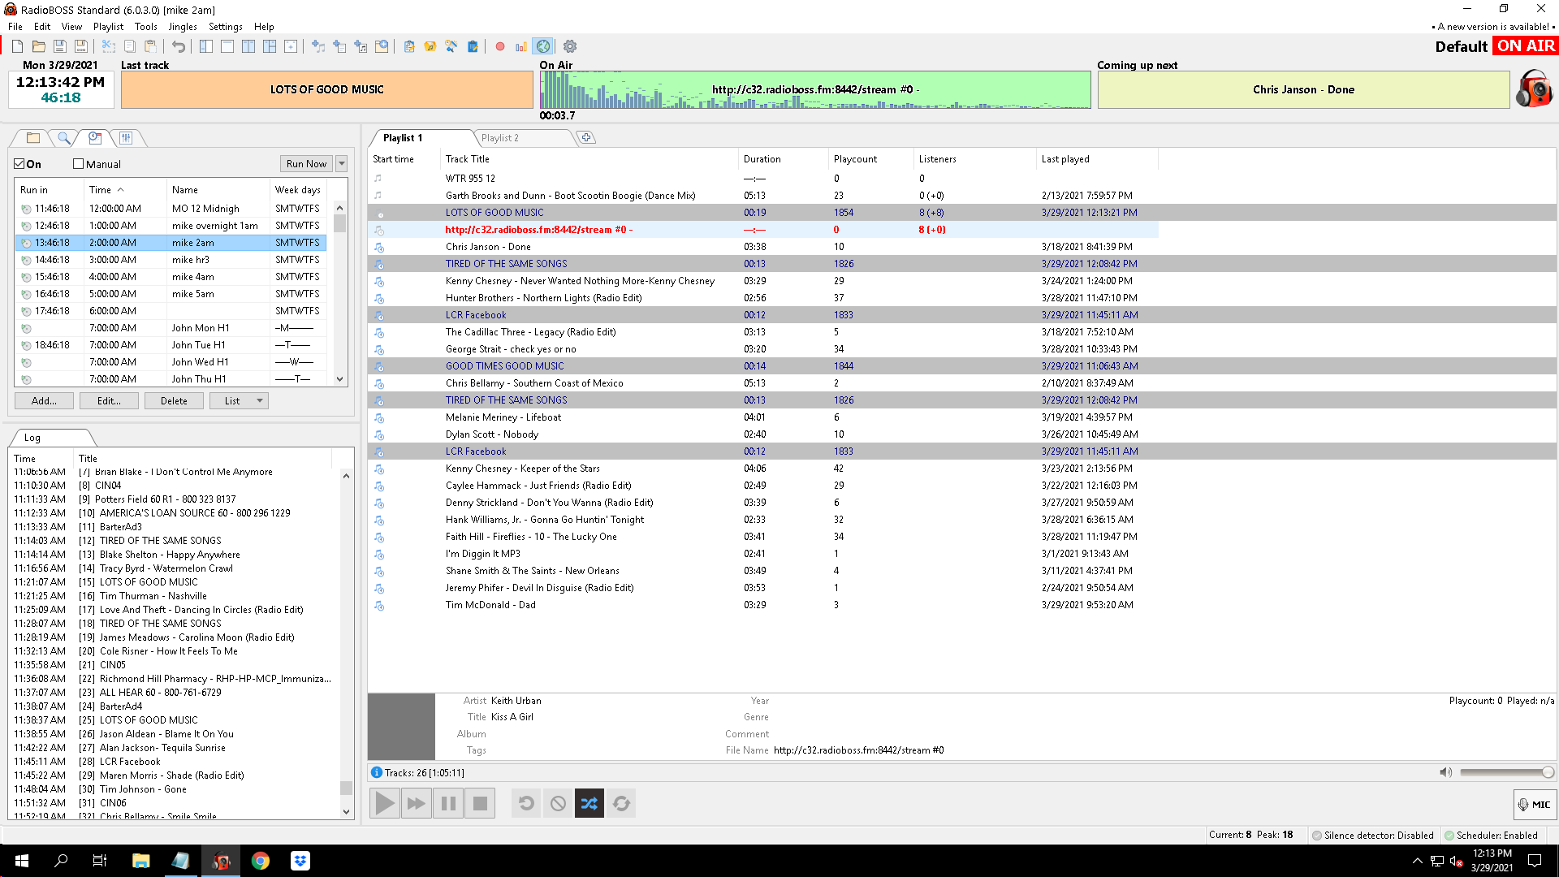This screenshot has height=877, width=1559.
Task: Click the Play button
Action: pos(385,804)
